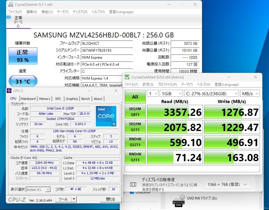The height and width of the screenshot is (210, 269).
Task: Open ディスク(D) menu in CrystalDiskInfo
Action: click(80, 12)
